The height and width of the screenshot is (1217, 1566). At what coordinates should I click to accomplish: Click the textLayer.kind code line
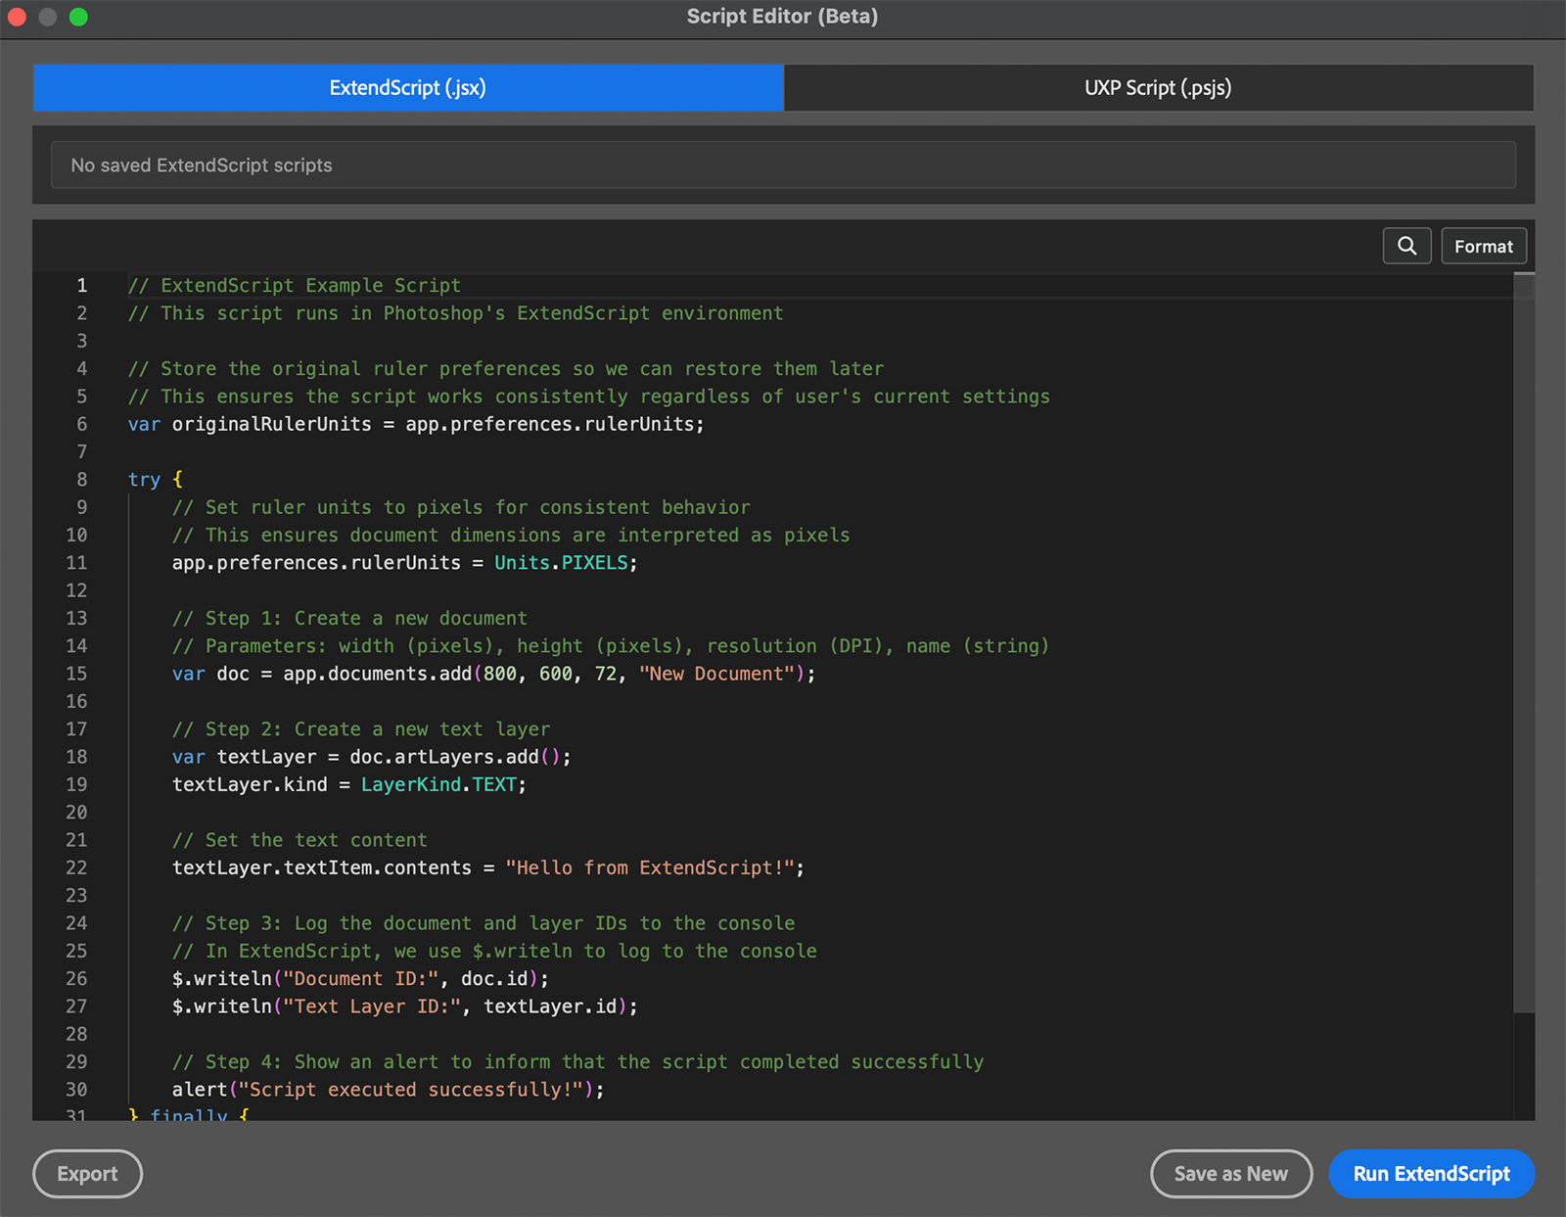tap(348, 784)
